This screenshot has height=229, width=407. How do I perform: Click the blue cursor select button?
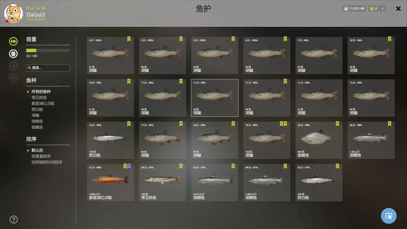(x=389, y=216)
